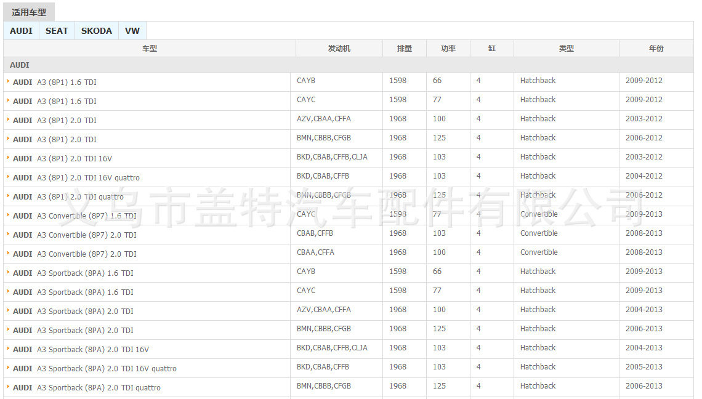The width and height of the screenshot is (702, 399).
Task: Click arrow bullet beside A3 Convertible 1.6 TDI
Action: tap(8, 215)
